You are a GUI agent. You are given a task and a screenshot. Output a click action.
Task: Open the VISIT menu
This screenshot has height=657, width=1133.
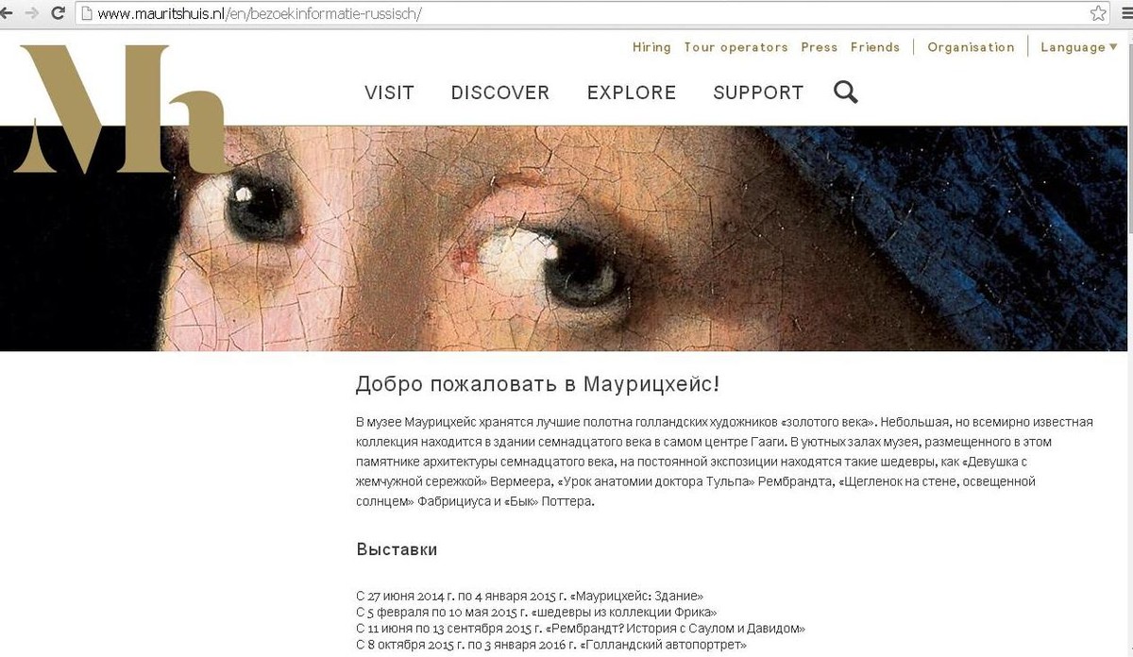pos(389,93)
